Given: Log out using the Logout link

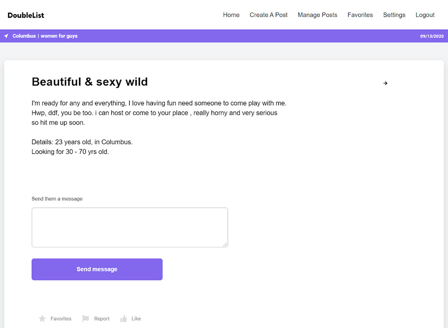Looking at the screenshot, I should (x=425, y=15).
